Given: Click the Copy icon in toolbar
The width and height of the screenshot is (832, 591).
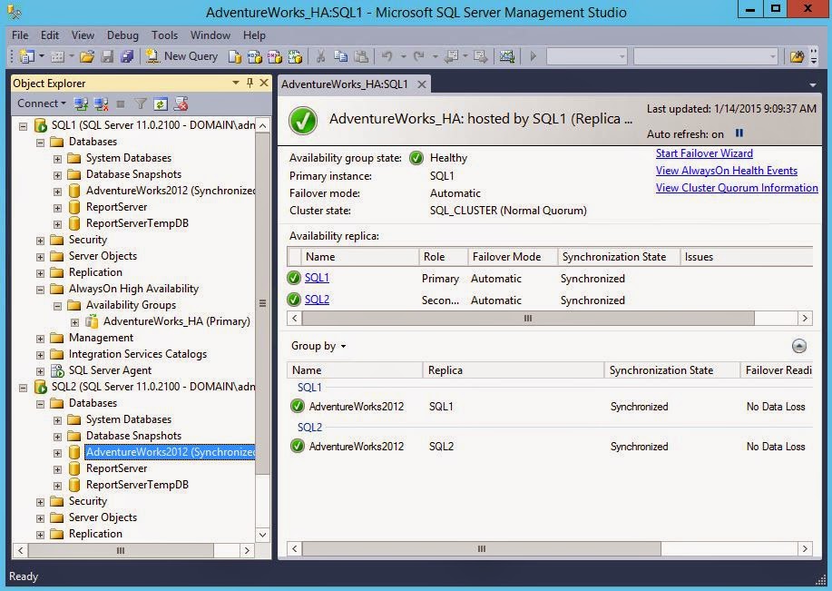Looking at the screenshot, I should coord(340,56).
